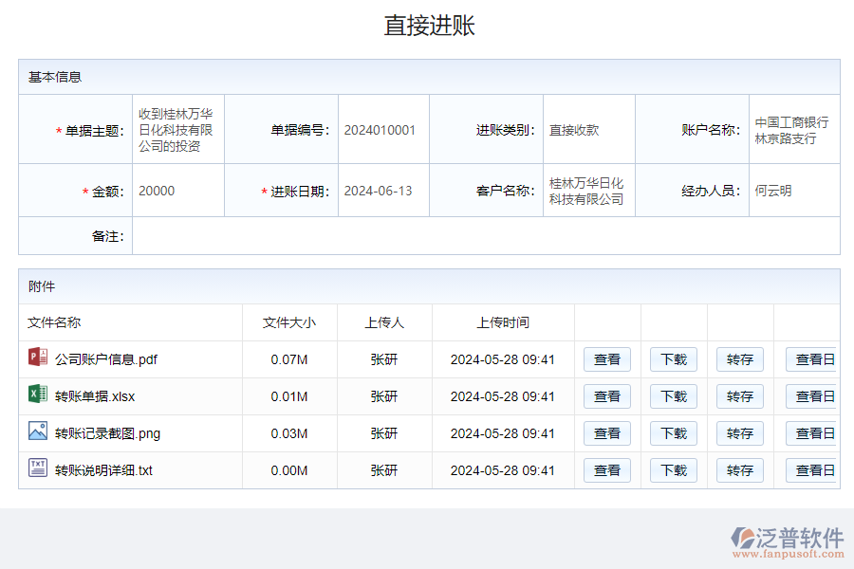The width and height of the screenshot is (854, 569).
Task: Open 查看日志 for 公司账户信息.pdf
Action: point(812,359)
